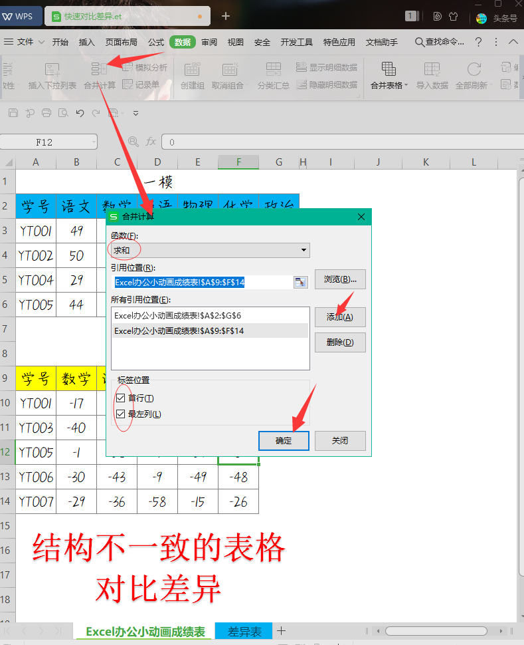Confirm the dialog with 确定
The width and height of the screenshot is (524, 645).
(284, 441)
